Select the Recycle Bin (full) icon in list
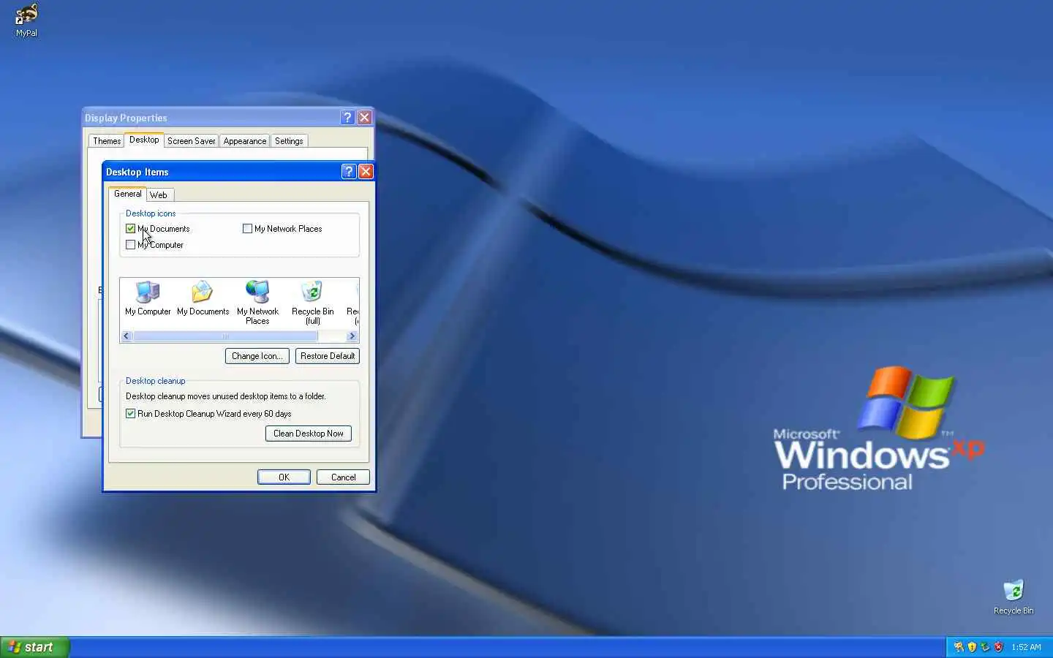The image size is (1053, 658). tap(312, 302)
